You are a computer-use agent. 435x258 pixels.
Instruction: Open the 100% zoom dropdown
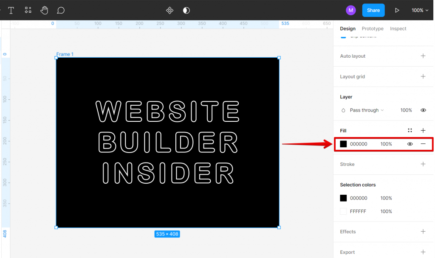pos(420,10)
